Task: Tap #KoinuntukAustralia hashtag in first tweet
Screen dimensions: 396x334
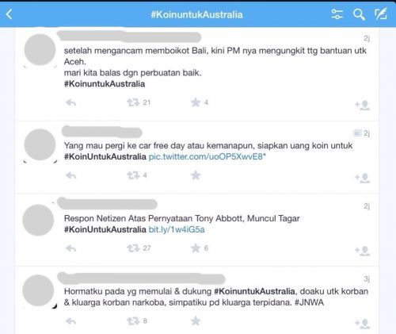Action: coord(105,84)
